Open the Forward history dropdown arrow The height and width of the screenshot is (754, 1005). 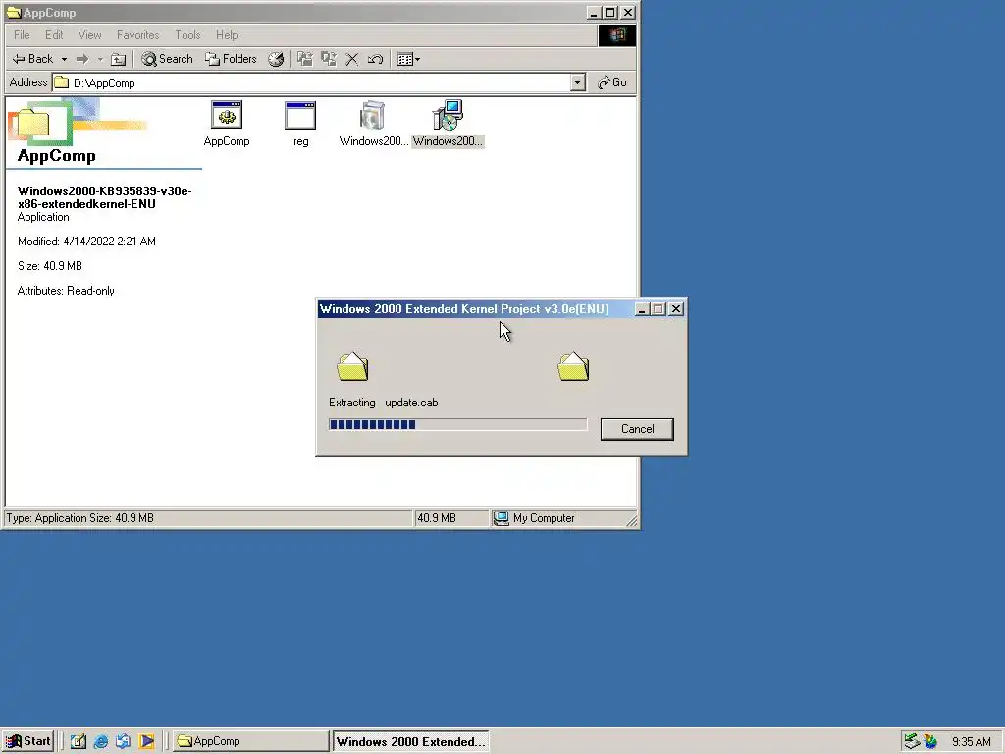(100, 60)
